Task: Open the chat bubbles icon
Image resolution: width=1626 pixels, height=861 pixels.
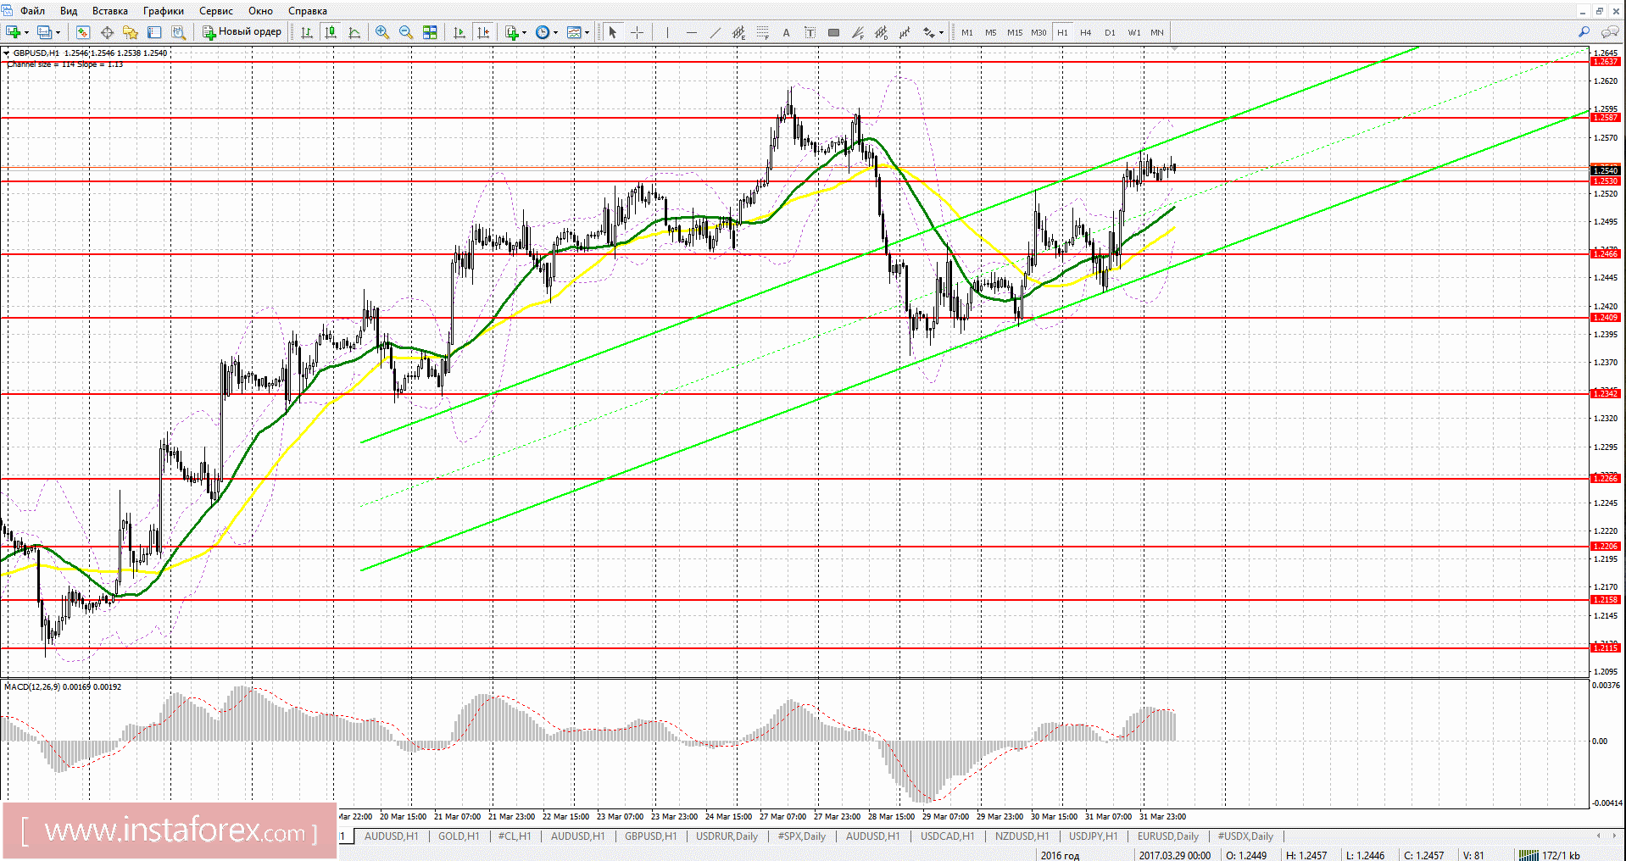Action: 1609,32
